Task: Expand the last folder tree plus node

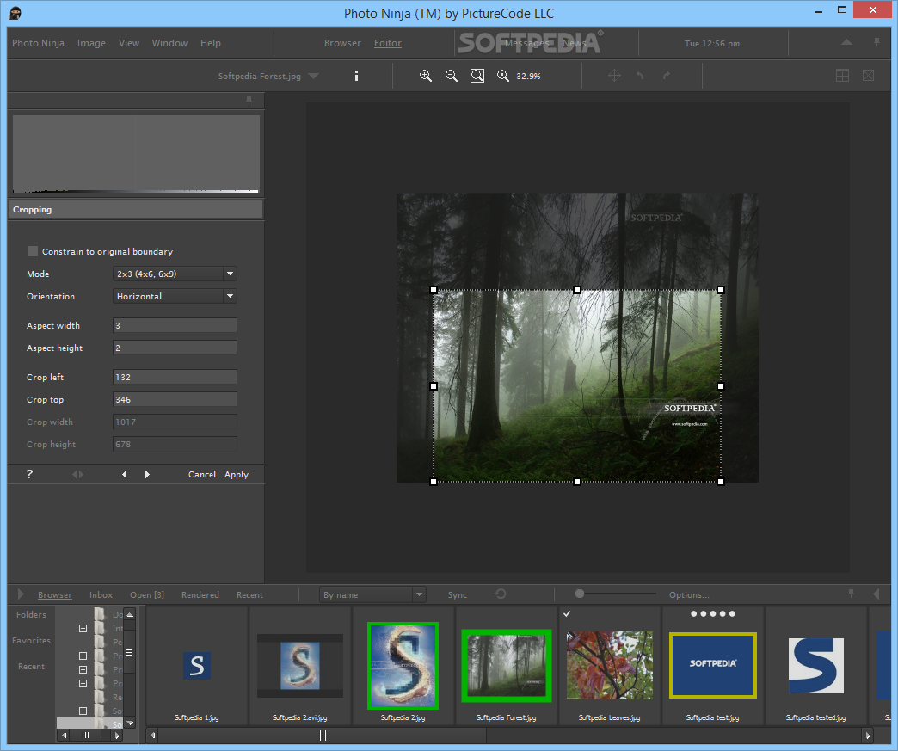Action: 83,711
